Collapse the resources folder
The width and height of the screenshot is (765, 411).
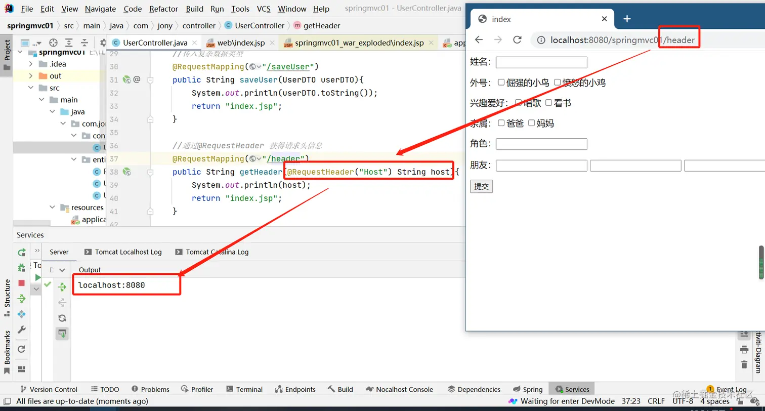pyautogui.click(x=53, y=208)
